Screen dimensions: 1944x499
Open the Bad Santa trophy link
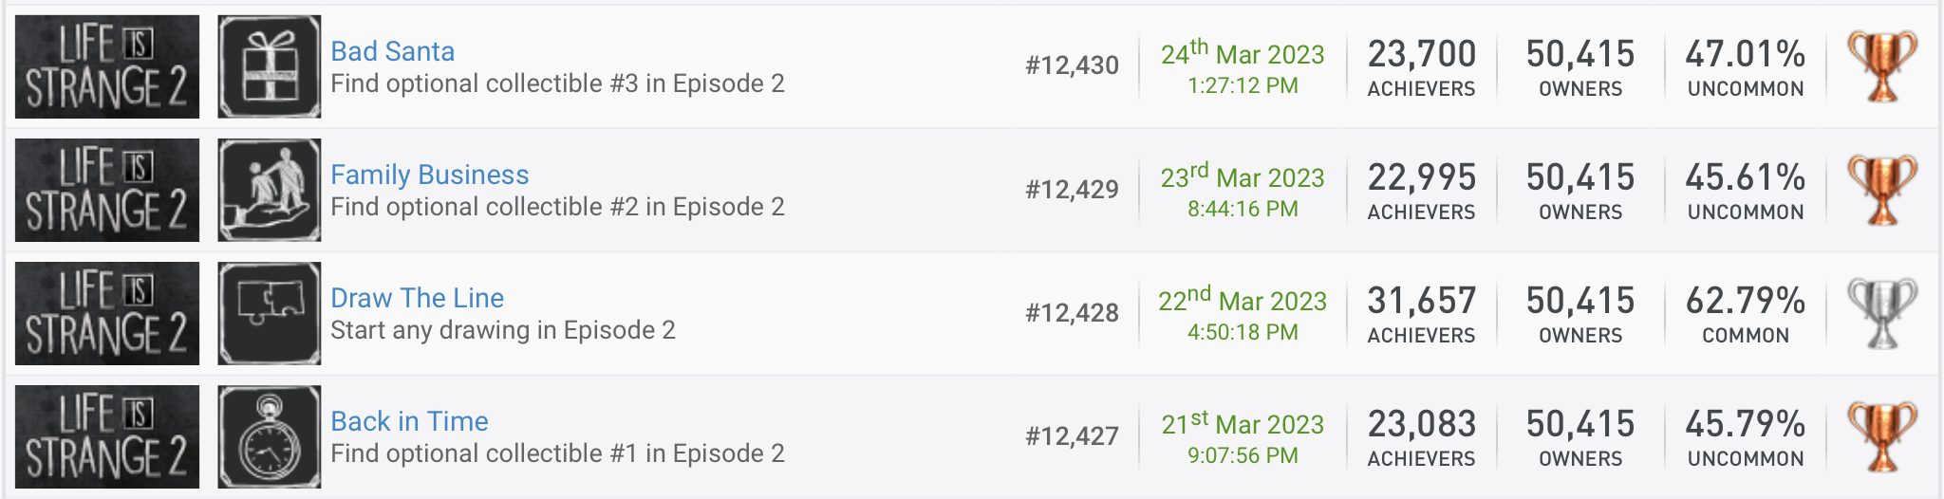[392, 51]
